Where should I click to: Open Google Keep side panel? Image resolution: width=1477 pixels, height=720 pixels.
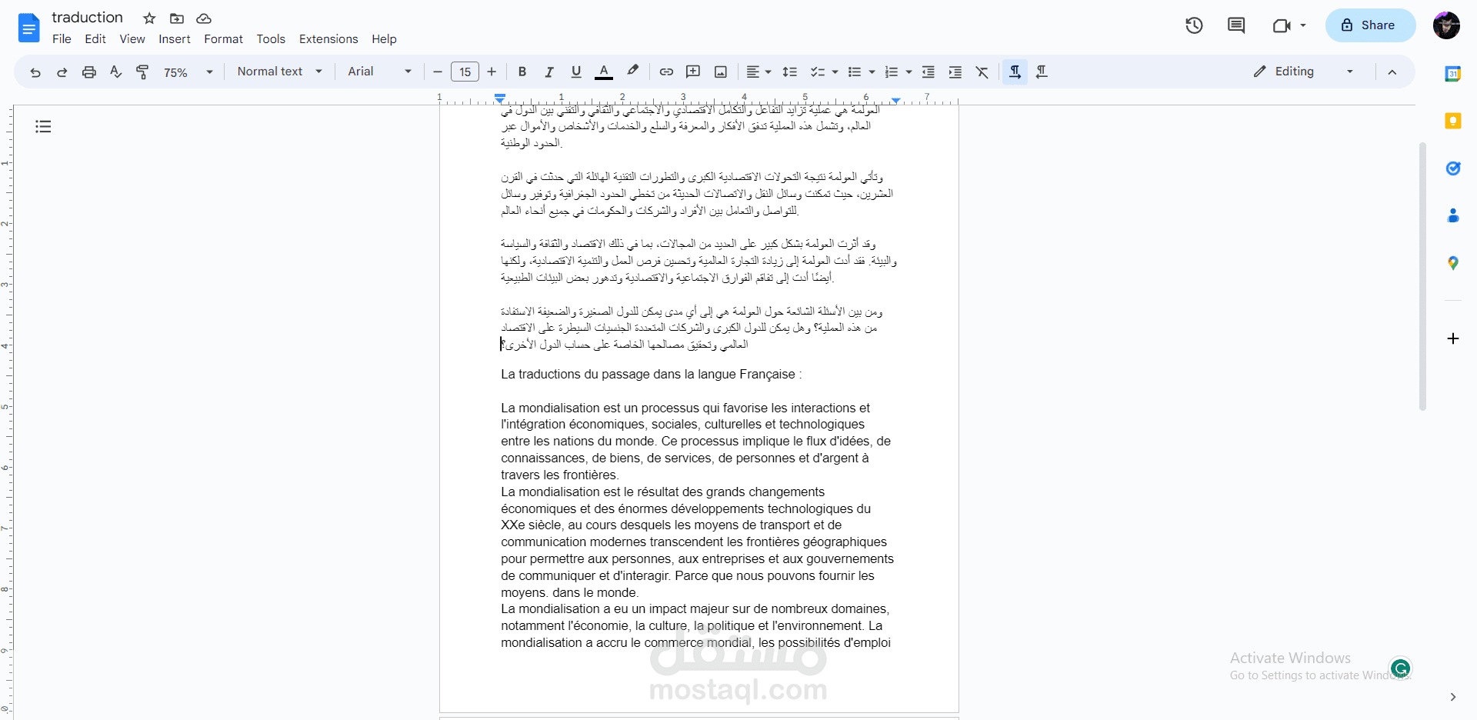[x=1452, y=121]
